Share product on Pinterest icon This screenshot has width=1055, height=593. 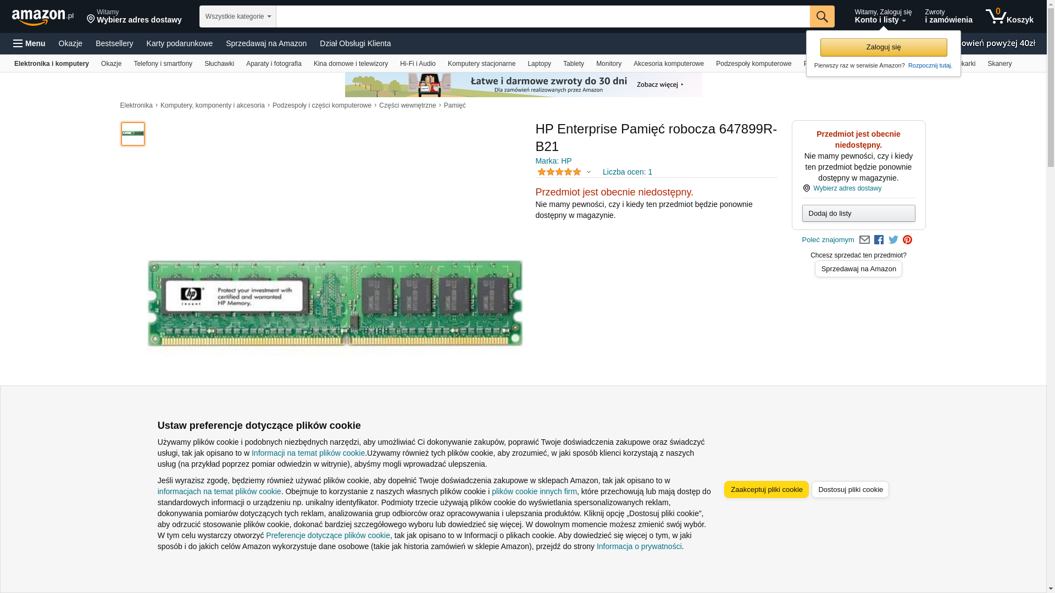(907, 240)
